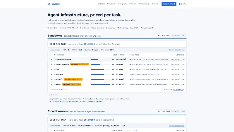234x132 pixels.
Task: Click the $0.00920 Vercel cost value
Action: pos(117,64)
